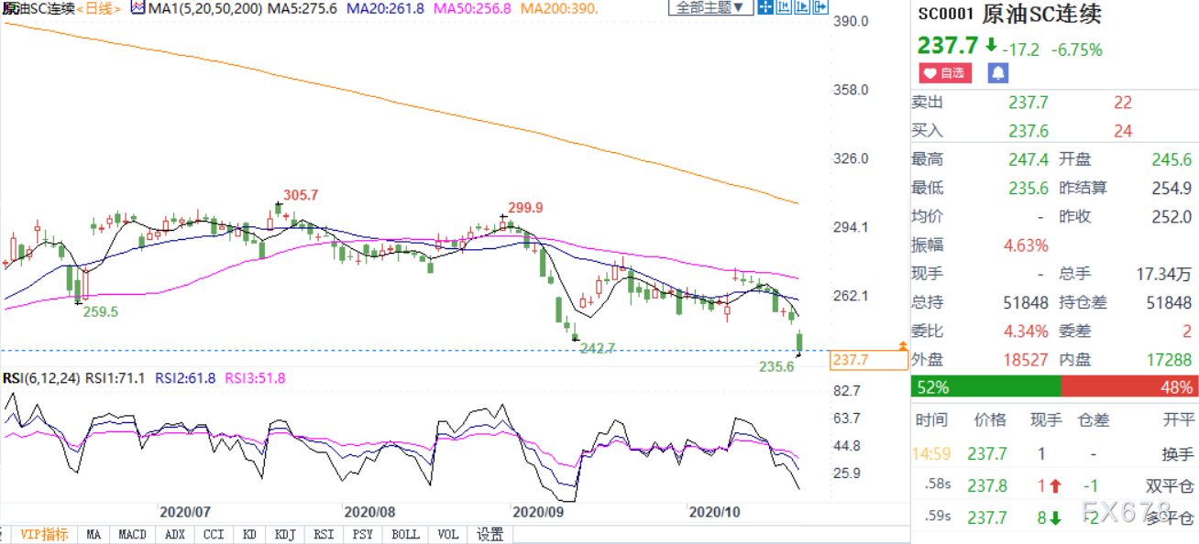Select the KD indicator tab

pos(248,534)
